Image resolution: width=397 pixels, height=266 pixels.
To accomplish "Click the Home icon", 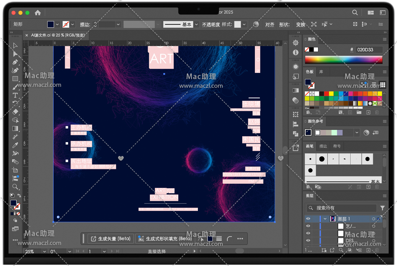I will pyautogui.click(x=38, y=13).
